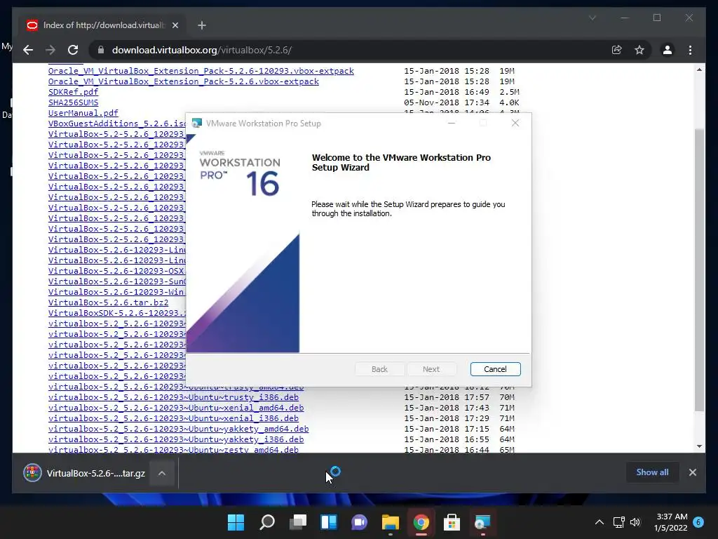Expand download options arrow for VirtualBox tar.gz
718x539 pixels.
(162, 473)
